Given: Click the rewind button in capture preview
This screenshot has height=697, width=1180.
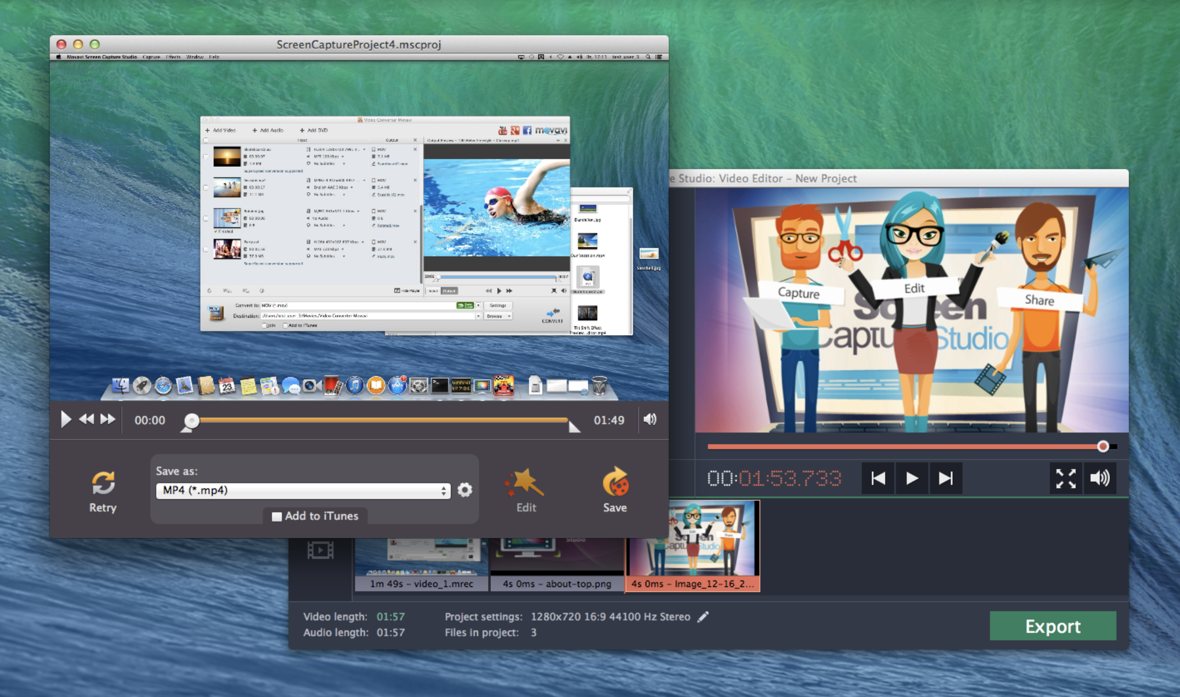Looking at the screenshot, I should 86,419.
